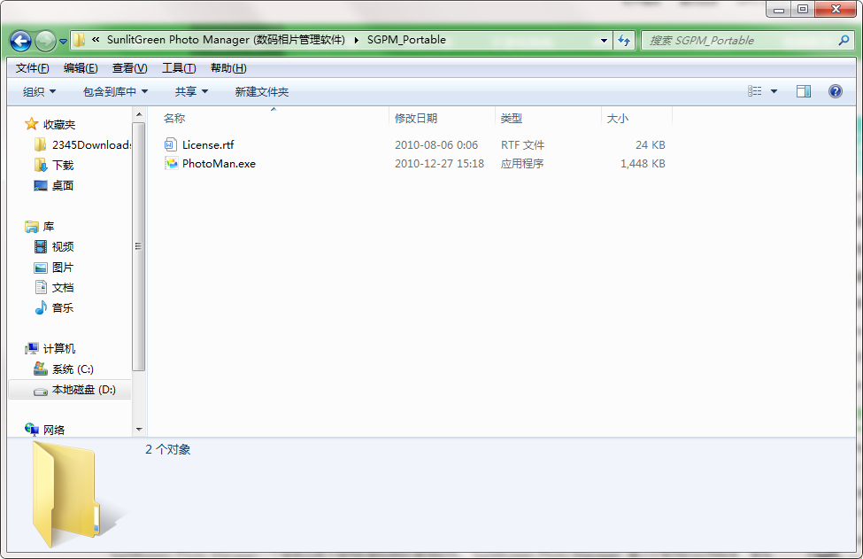
Task: Open subfolder arrow before SGPM_Portable
Action: [x=357, y=40]
